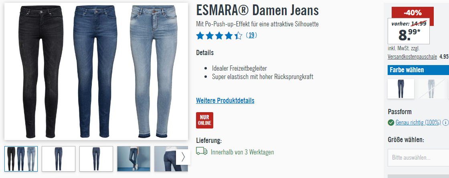This screenshot has height=178, width=449.
Task: Open 'Genau richtig (100%)' fit link
Action: click(x=418, y=123)
